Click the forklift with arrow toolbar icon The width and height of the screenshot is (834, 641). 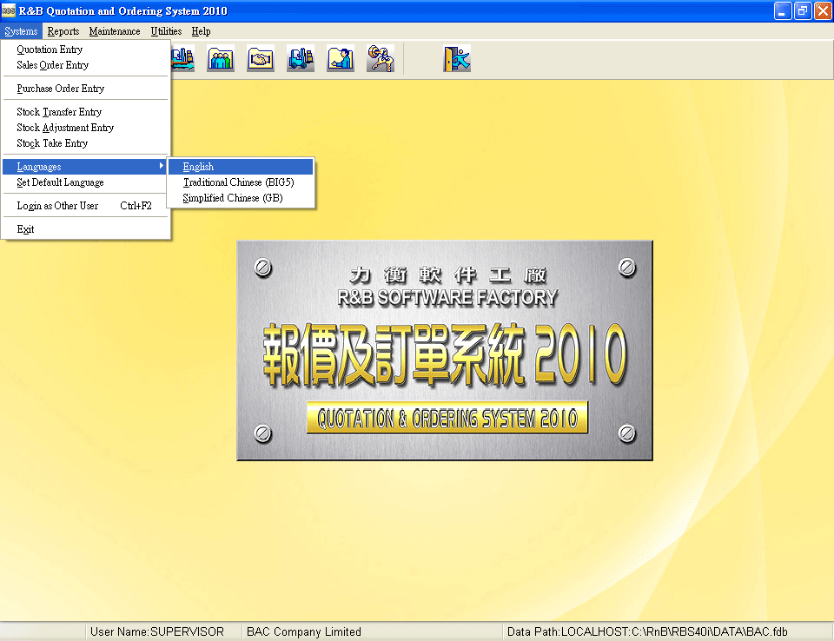183,58
